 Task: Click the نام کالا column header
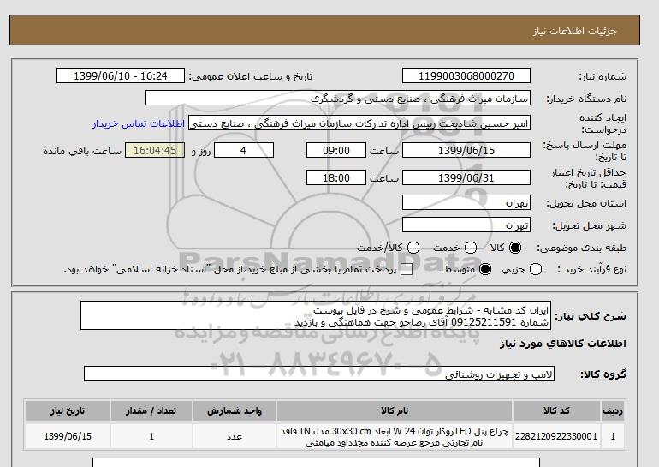(x=395, y=410)
